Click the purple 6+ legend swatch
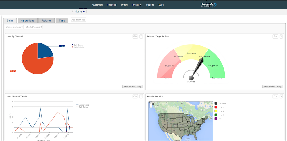The height and width of the screenshot is (141, 287). click(216, 118)
